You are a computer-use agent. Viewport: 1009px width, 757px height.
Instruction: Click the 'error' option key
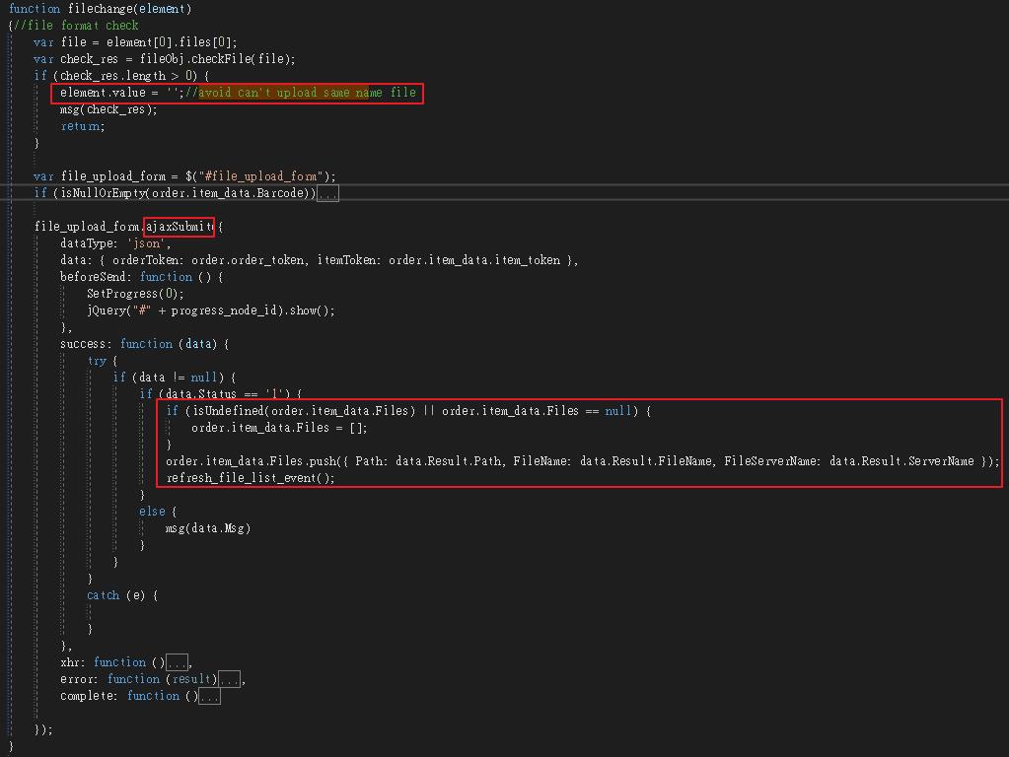77,678
